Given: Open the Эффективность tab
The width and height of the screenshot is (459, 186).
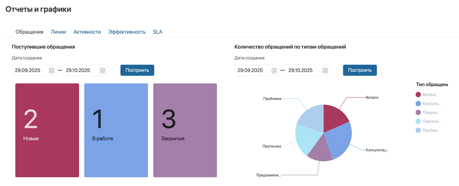Looking at the screenshot, I should tap(127, 32).
